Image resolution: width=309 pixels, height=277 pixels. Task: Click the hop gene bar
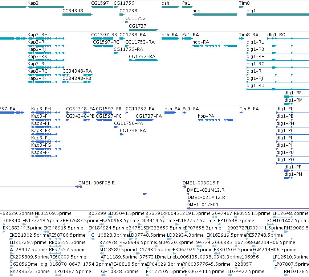point(215,15)
